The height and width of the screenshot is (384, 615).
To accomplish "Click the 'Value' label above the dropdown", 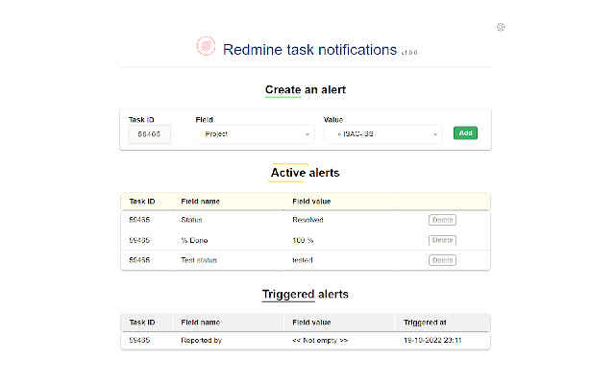I will click(333, 119).
